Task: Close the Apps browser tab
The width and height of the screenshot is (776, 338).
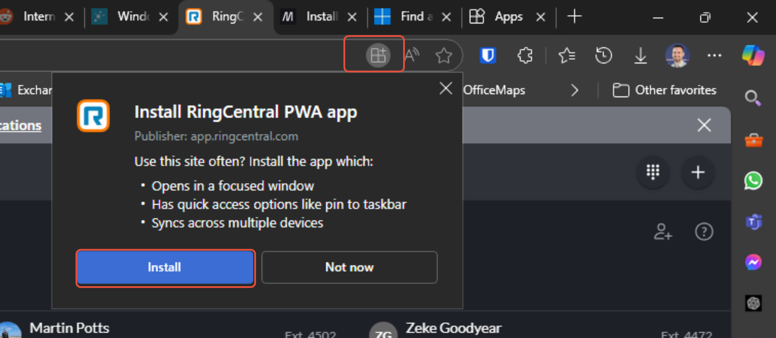Action: click(541, 17)
